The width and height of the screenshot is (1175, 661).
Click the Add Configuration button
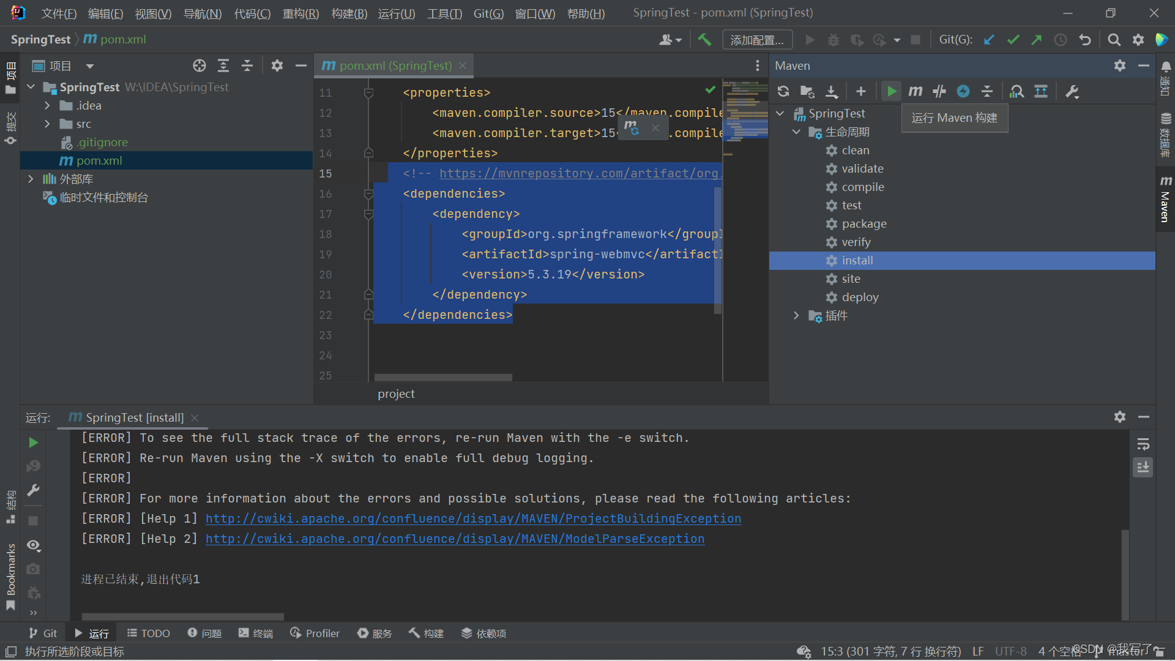757,40
